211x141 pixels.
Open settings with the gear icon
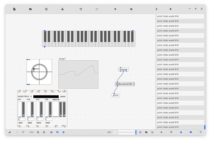[131, 9]
